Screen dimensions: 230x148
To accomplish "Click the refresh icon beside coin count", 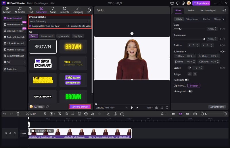I will 47,106.
